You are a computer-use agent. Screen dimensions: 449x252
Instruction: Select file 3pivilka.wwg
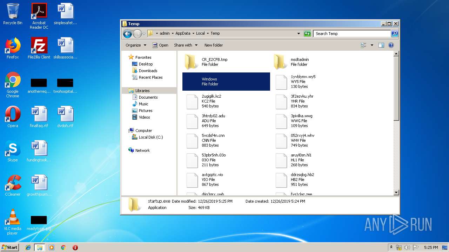315,121
